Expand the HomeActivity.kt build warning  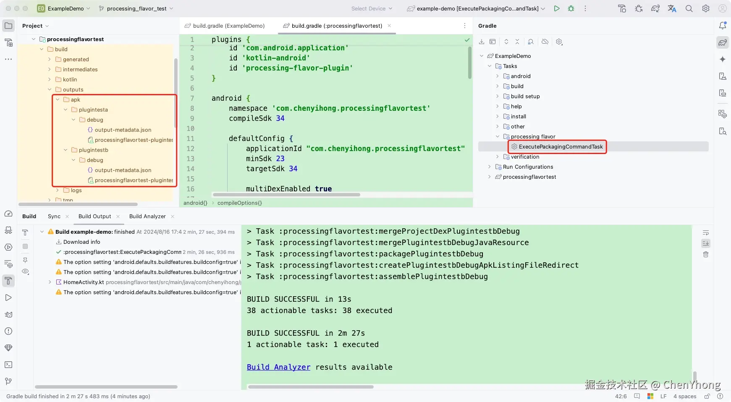pyautogui.click(x=50, y=282)
